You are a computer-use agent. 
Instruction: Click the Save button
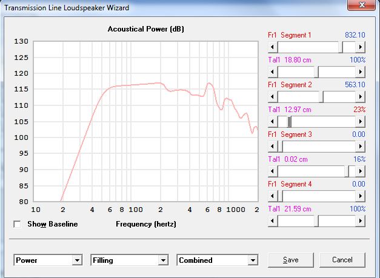291,260
